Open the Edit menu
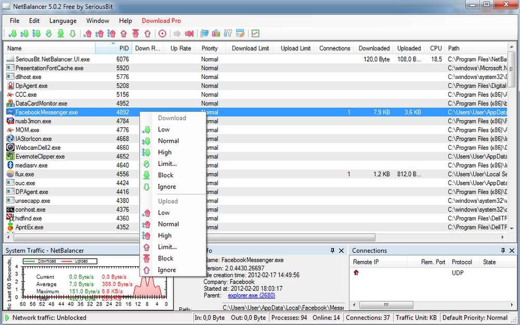 point(34,21)
